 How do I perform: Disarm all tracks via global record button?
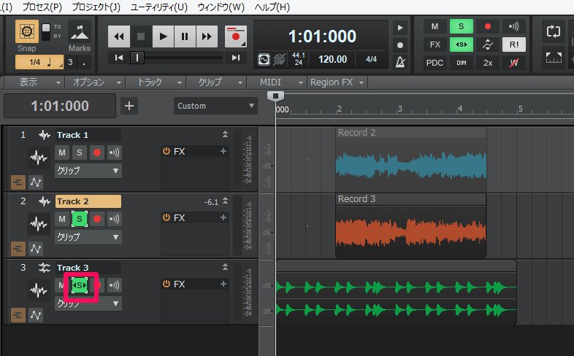[488, 26]
